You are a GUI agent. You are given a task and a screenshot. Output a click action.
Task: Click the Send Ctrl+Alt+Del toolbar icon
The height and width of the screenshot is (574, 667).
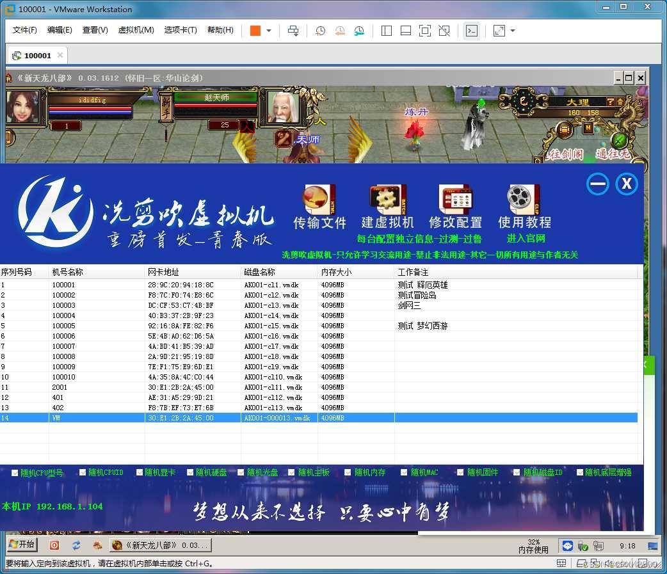[x=293, y=31]
